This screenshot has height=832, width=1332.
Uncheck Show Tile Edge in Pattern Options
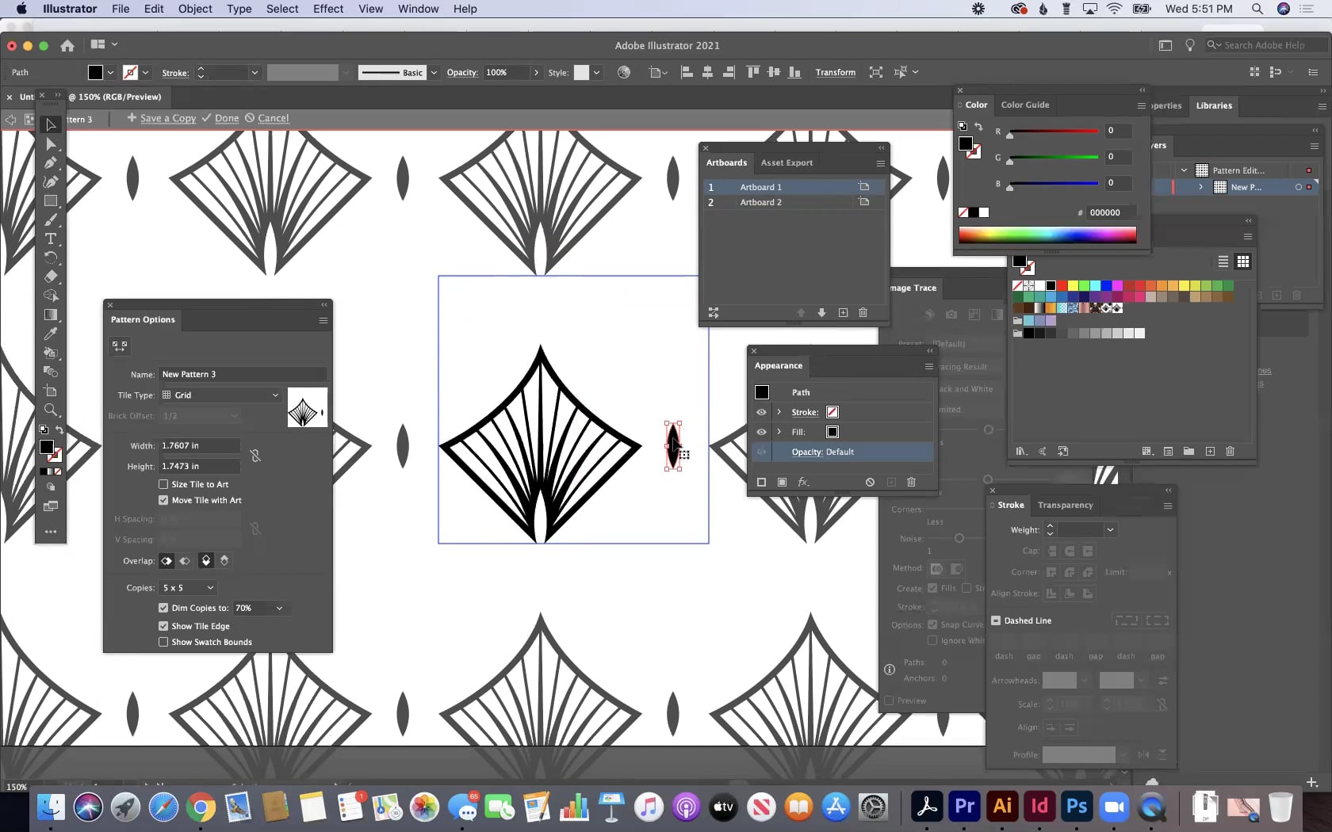click(x=163, y=625)
